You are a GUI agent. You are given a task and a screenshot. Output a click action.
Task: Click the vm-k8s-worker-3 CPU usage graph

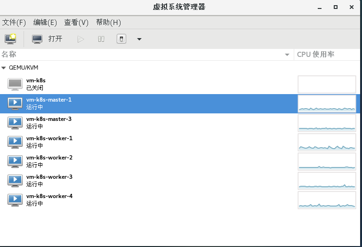[327, 181]
